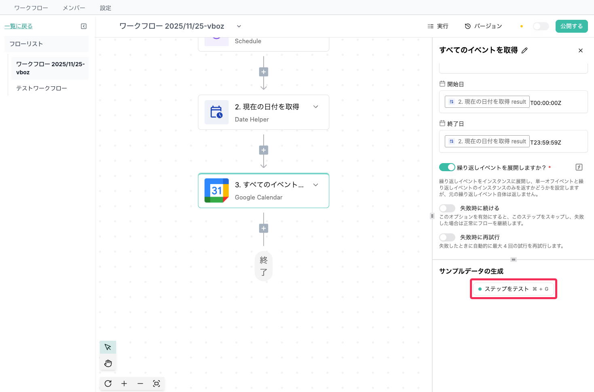This screenshot has width=594, height=392.
Task: Toggle the workflow publish switch in header
Action: coord(541,26)
